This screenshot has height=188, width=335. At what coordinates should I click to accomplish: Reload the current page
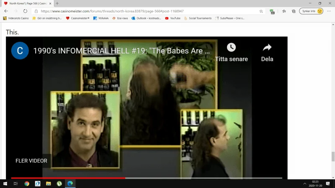[x=25, y=11]
